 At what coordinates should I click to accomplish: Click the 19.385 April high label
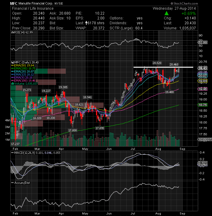63,87
